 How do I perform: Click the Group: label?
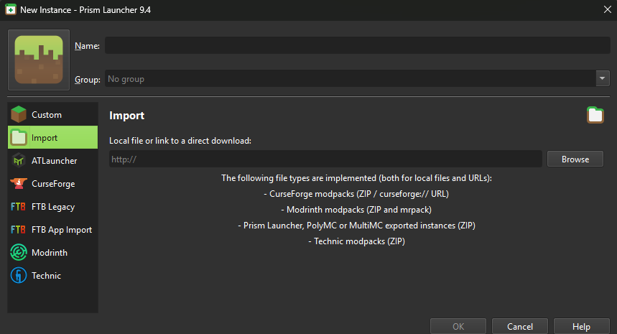(88, 79)
